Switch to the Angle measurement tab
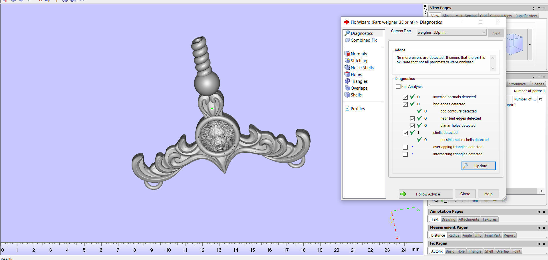Image resolution: width=548 pixels, height=260 pixels. (x=467, y=235)
